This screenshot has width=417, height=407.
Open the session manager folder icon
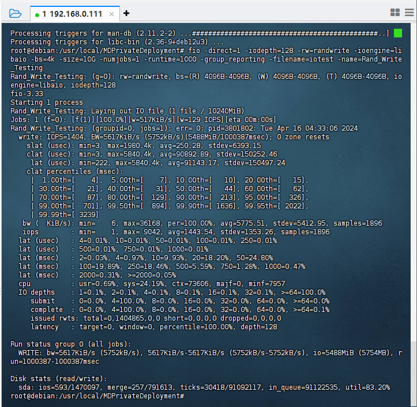click(x=15, y=13)
